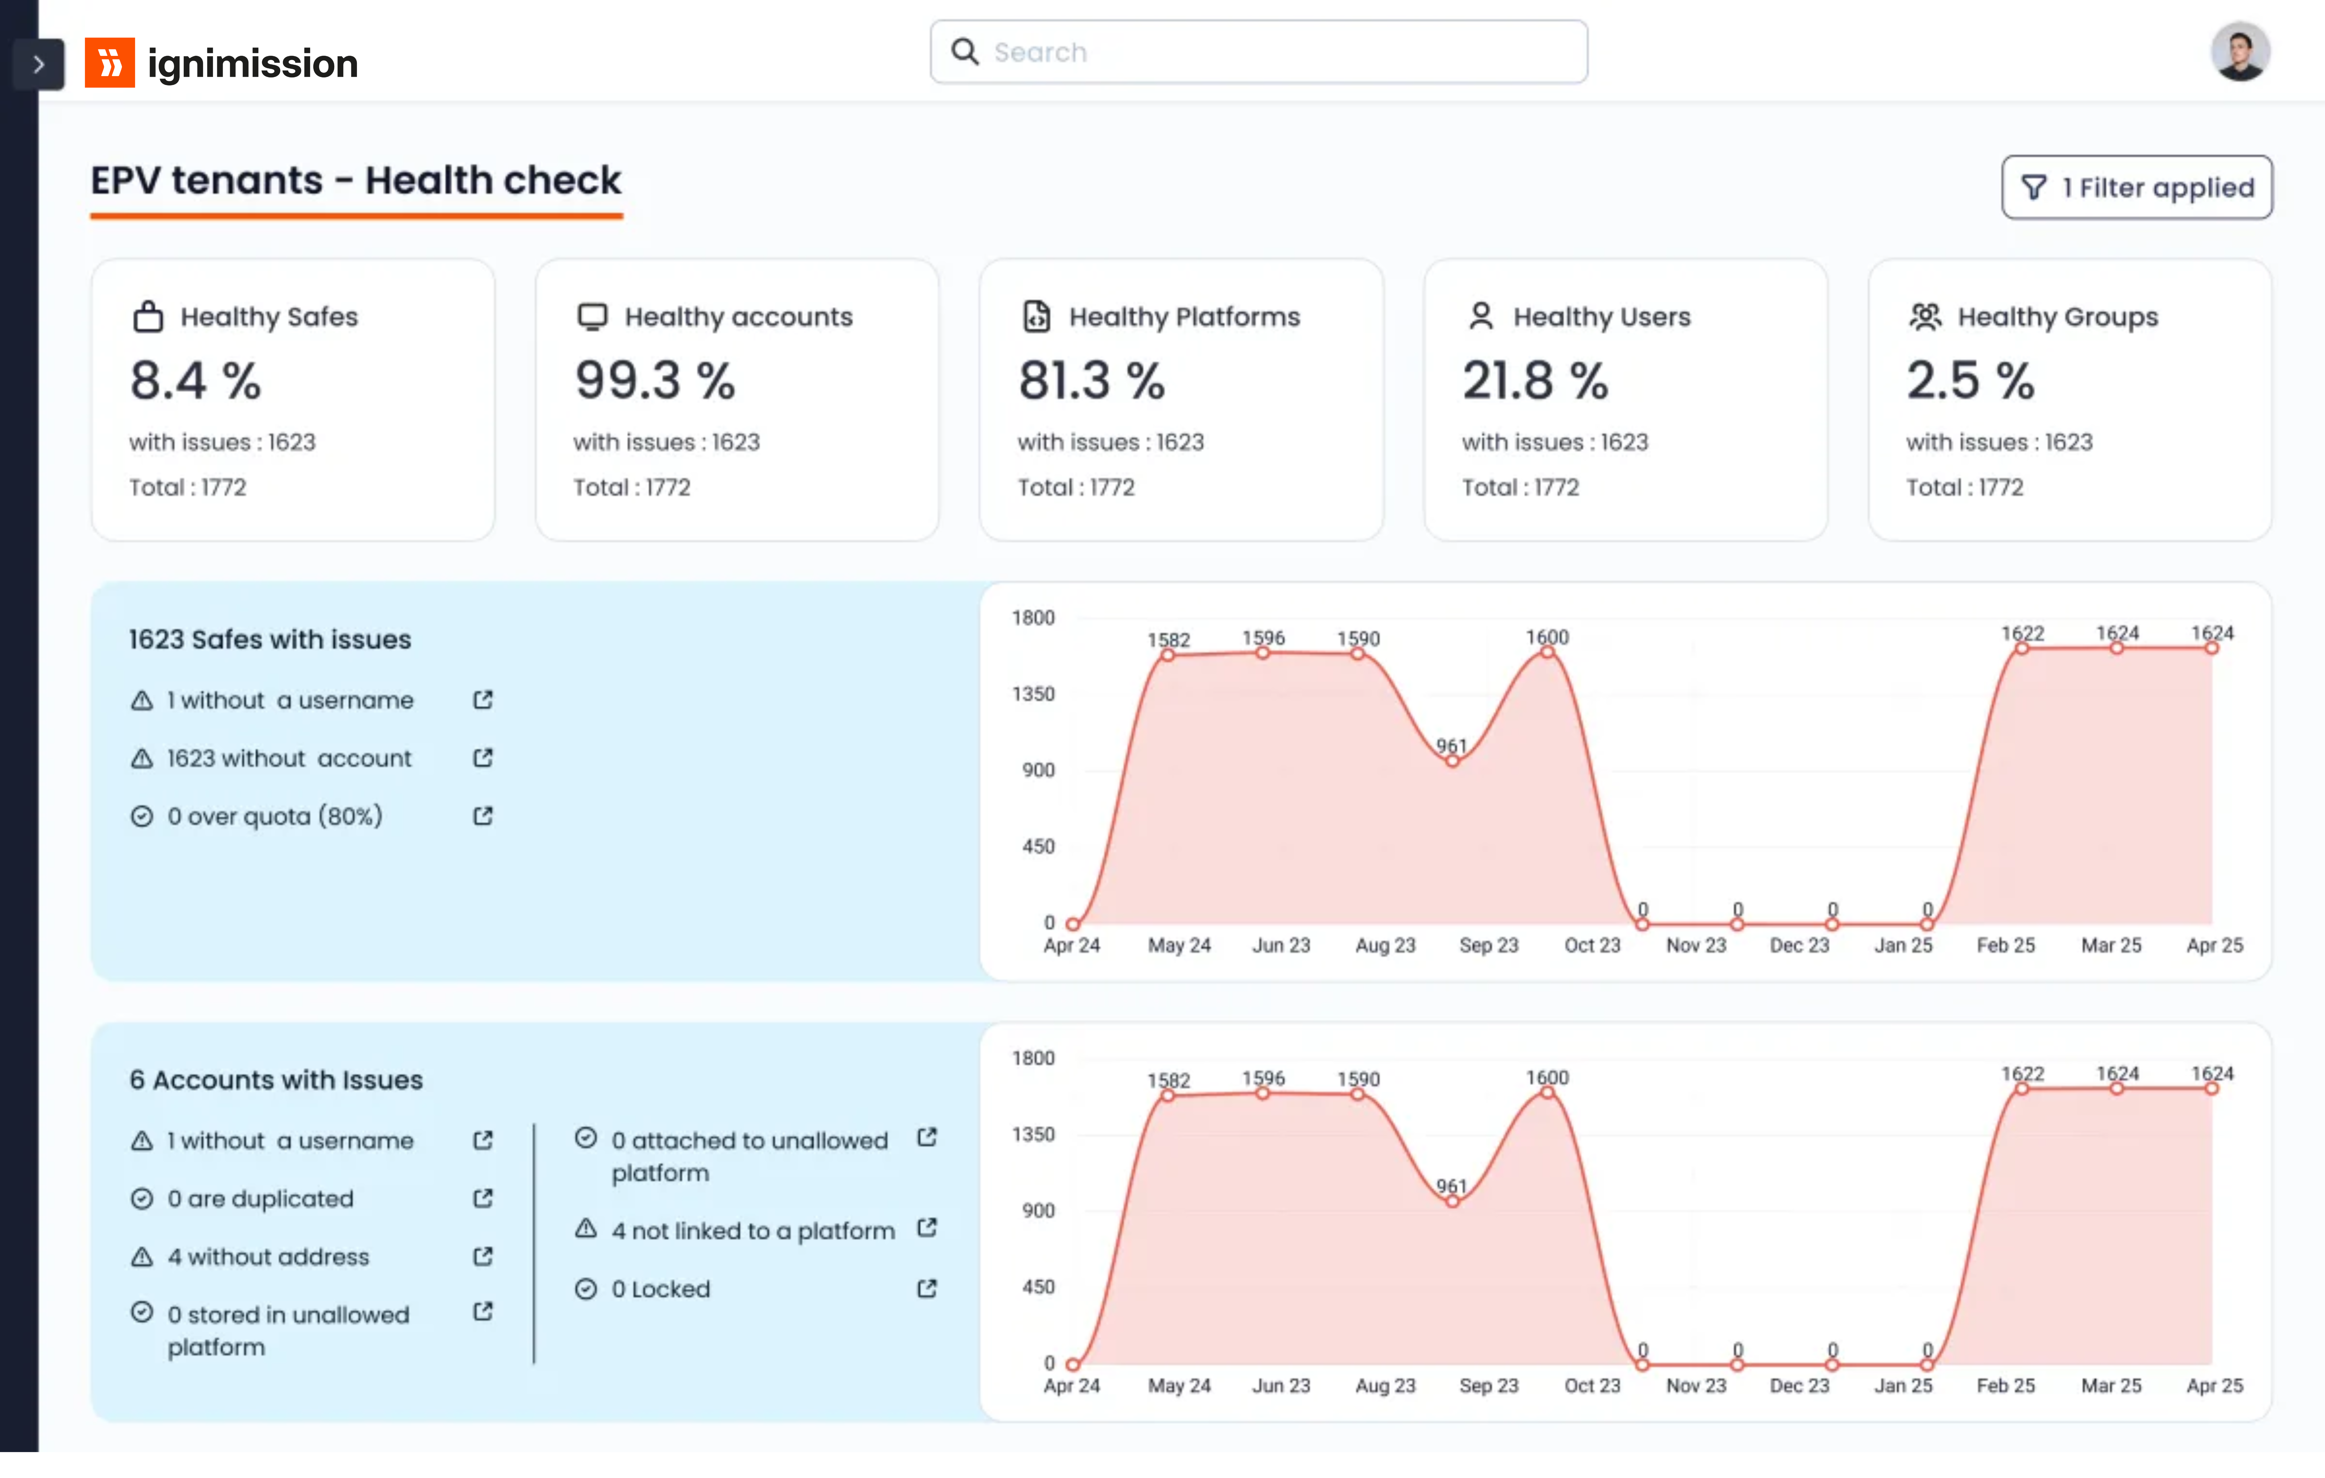The width and height of the screenshot is (2325, 1478).
Task: Open the 1 Filter applied dropdown
Action: (2137, 187)
